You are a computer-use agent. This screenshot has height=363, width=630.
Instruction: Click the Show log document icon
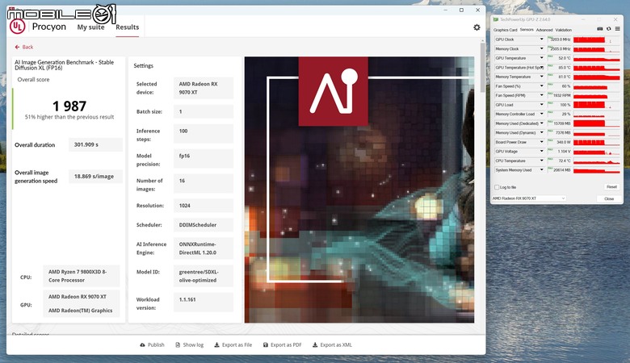178,344
